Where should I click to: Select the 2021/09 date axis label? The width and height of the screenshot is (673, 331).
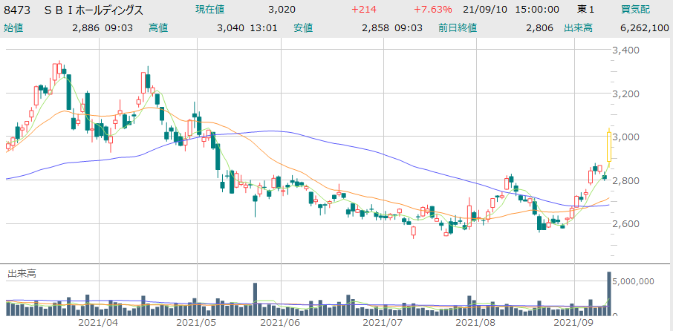point(575,323)
